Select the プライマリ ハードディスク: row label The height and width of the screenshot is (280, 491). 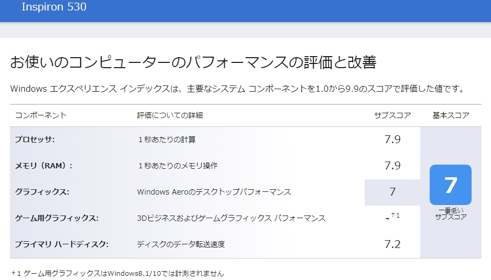pyautogui.click(x=62, y=244)
